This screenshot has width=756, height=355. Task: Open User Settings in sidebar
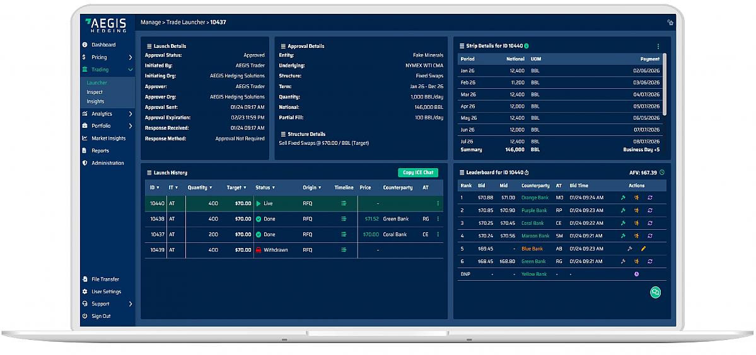pyautogui.click(x=106, y=292)
